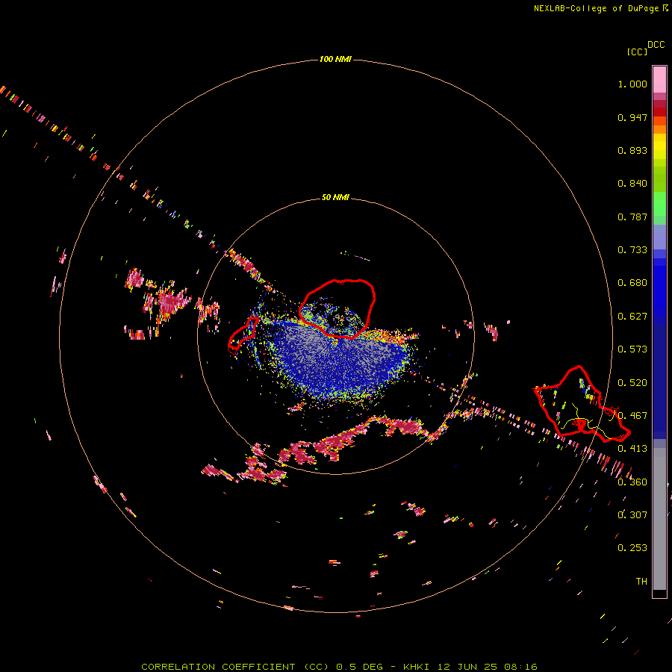Select the 0.733 scale value

click(x=632, y=250)
